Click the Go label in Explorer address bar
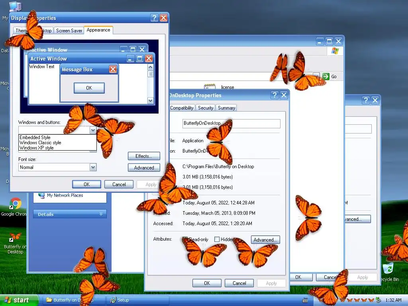The image size is (408, 306). [334, 76]
